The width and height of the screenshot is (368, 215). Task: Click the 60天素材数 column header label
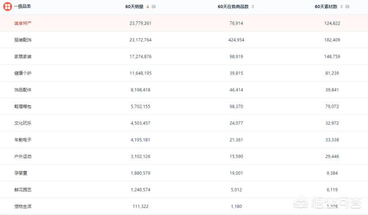326,6
